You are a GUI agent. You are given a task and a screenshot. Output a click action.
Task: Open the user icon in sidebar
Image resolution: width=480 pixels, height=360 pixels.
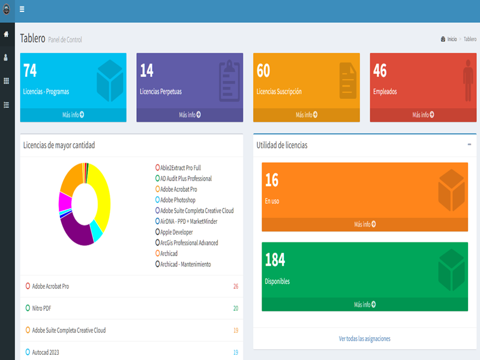coord(7,58)
